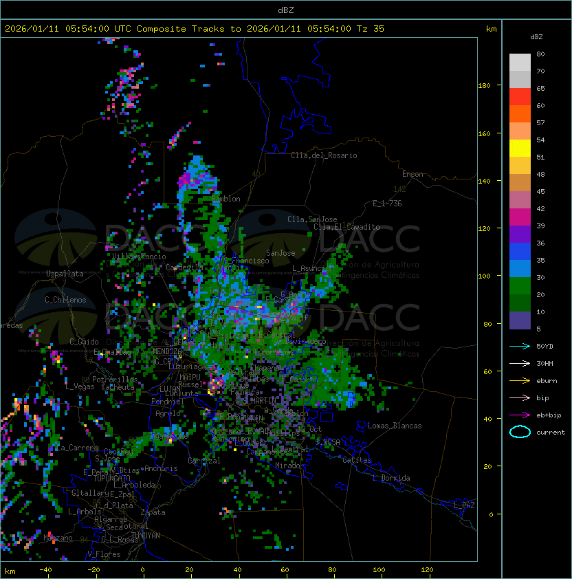Click the dBZ legend value 45
This screenshot has height=579, width=572.
coord(540,191)
